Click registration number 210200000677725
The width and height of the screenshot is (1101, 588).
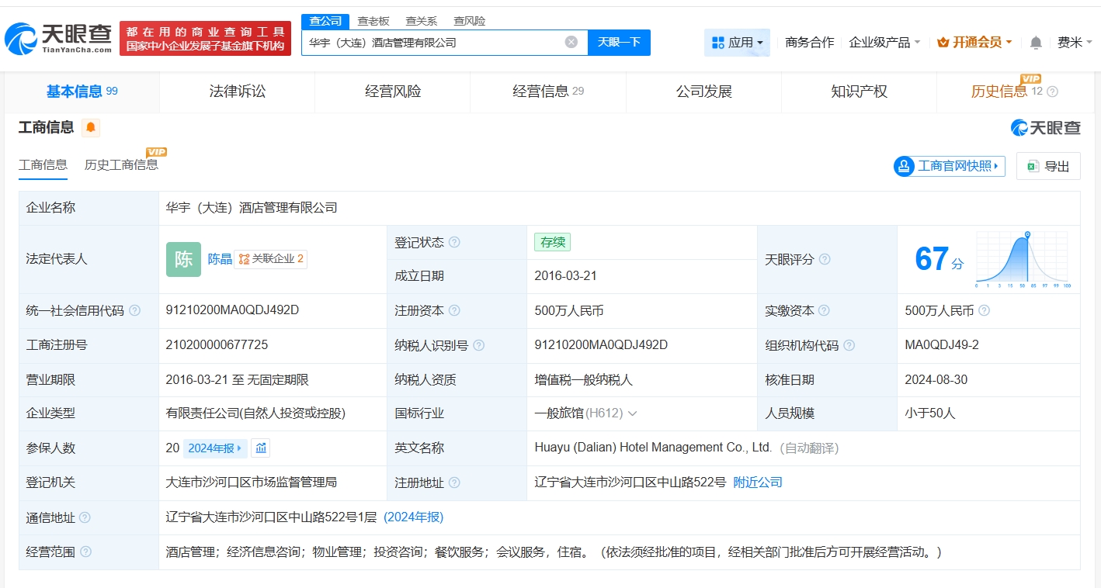coord(217,344)
